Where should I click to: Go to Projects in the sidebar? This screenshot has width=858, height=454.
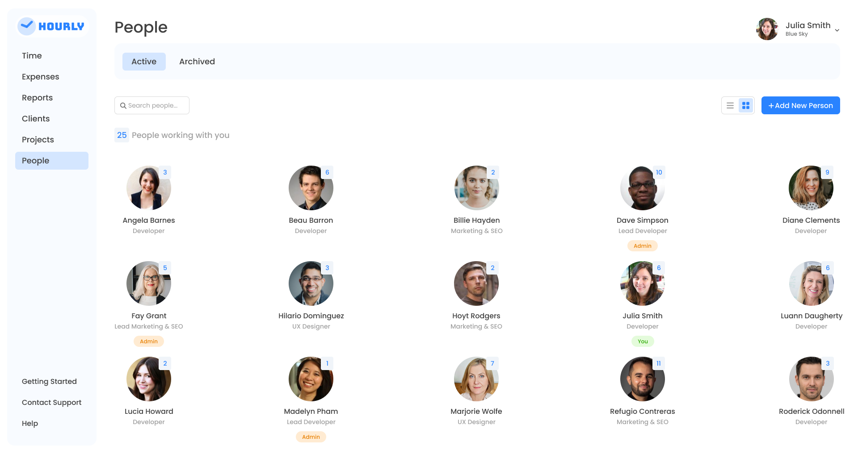pos(38,140)
